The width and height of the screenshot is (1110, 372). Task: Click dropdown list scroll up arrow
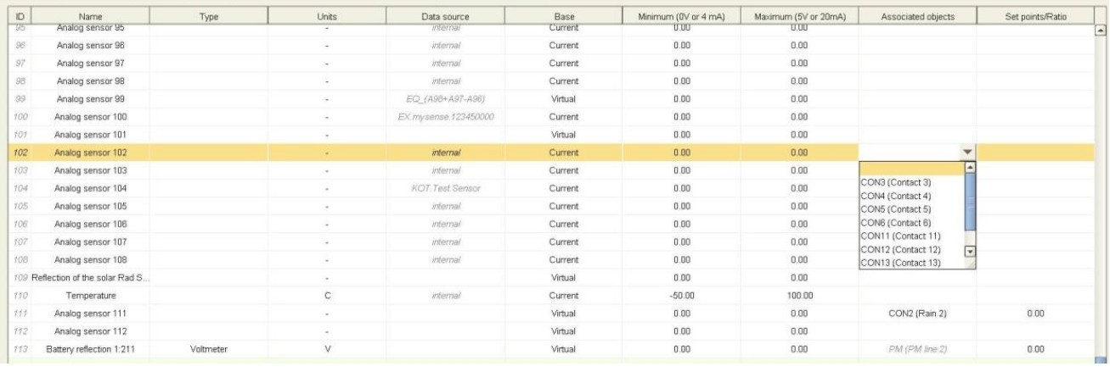[971, 166]
